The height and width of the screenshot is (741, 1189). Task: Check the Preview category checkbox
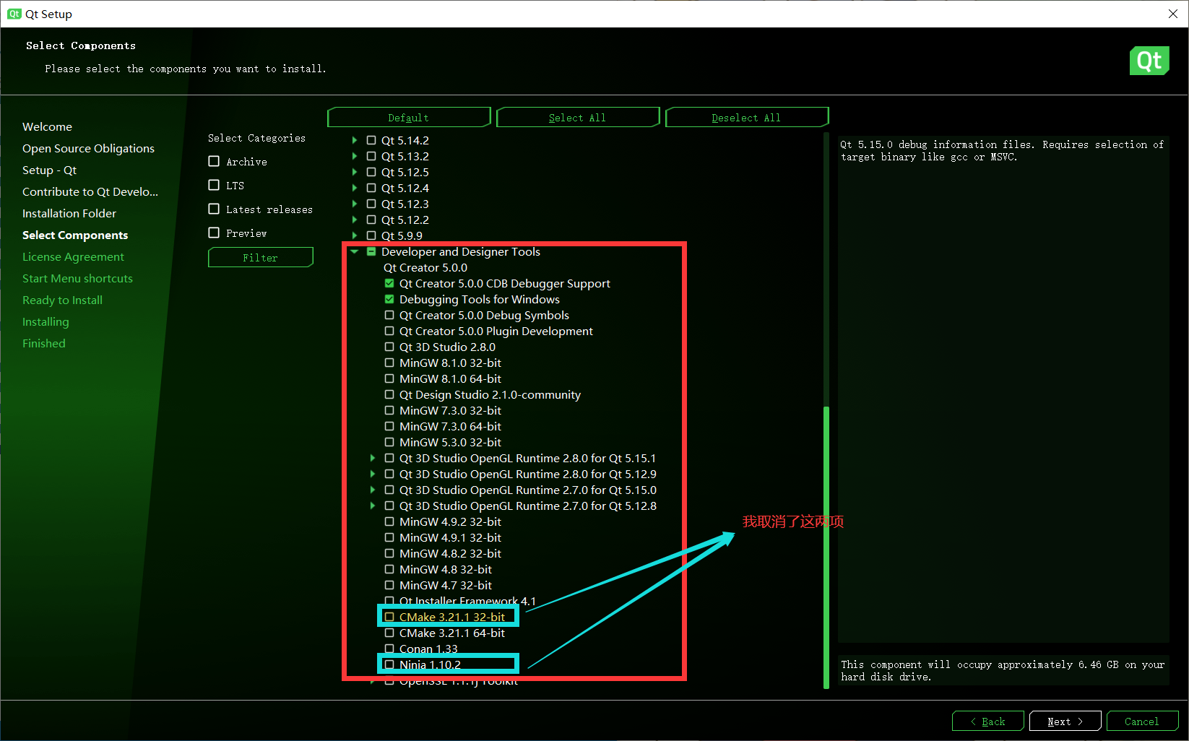point(214,233)
